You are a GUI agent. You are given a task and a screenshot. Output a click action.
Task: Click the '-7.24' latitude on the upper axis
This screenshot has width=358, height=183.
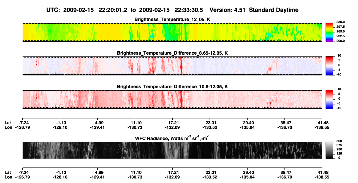point(24,123)
